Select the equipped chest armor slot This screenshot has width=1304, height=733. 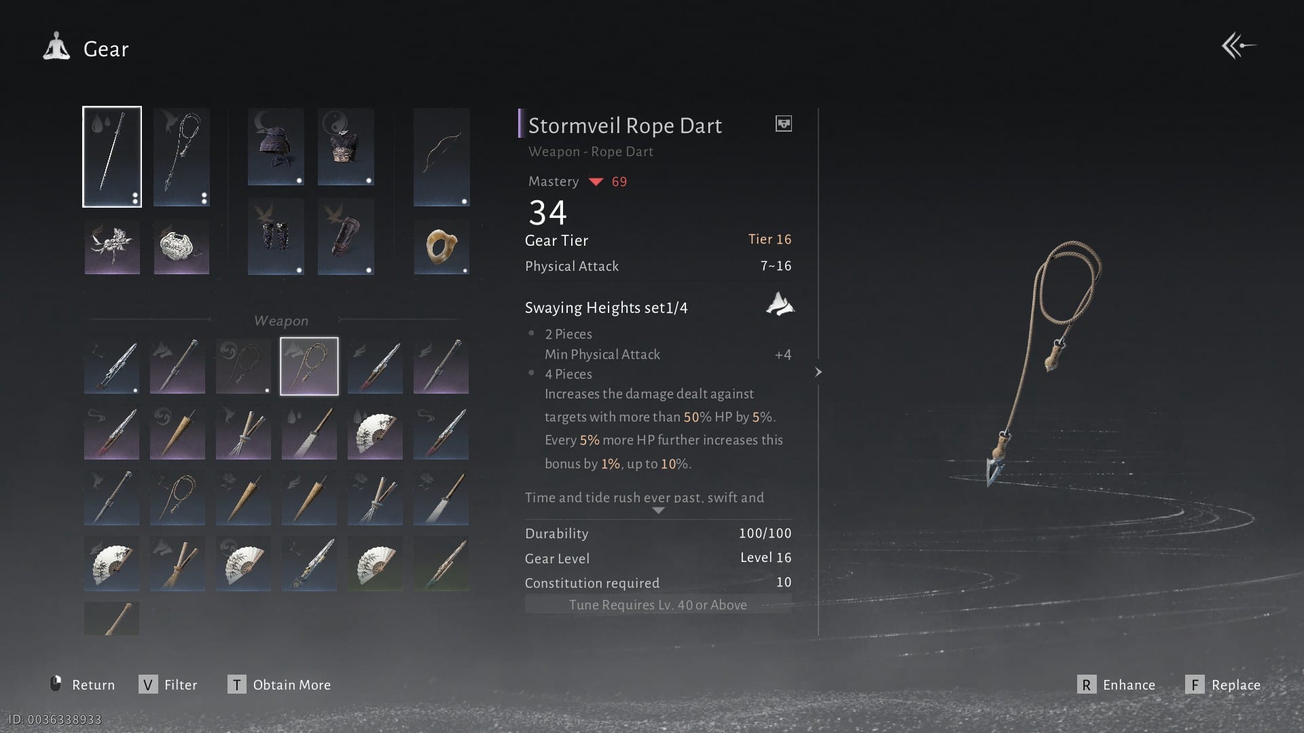[346, 147]
